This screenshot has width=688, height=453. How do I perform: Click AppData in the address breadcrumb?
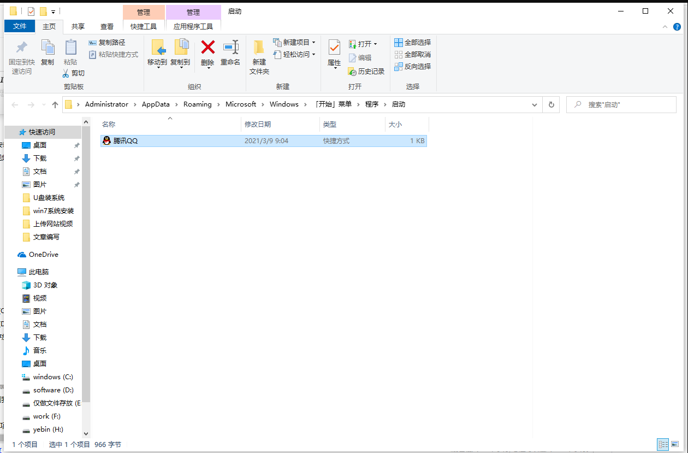pos(156,104)
